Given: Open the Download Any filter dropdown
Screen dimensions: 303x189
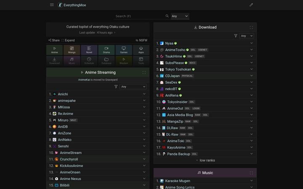Looking at the screenshot, I should tap(247, 36).
